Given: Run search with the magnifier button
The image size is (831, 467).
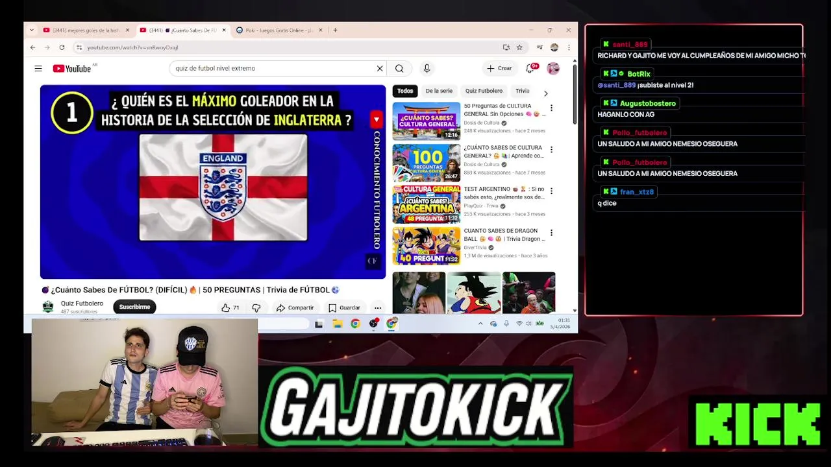Looking at the screenshot, I should click(399, 68).
